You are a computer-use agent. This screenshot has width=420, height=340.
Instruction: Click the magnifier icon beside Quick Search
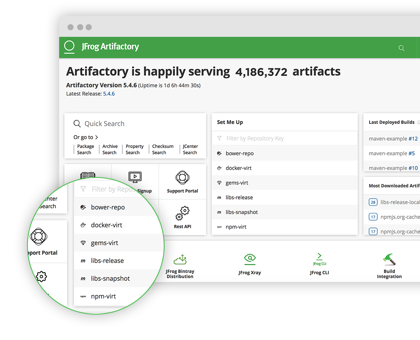[77, 124]
